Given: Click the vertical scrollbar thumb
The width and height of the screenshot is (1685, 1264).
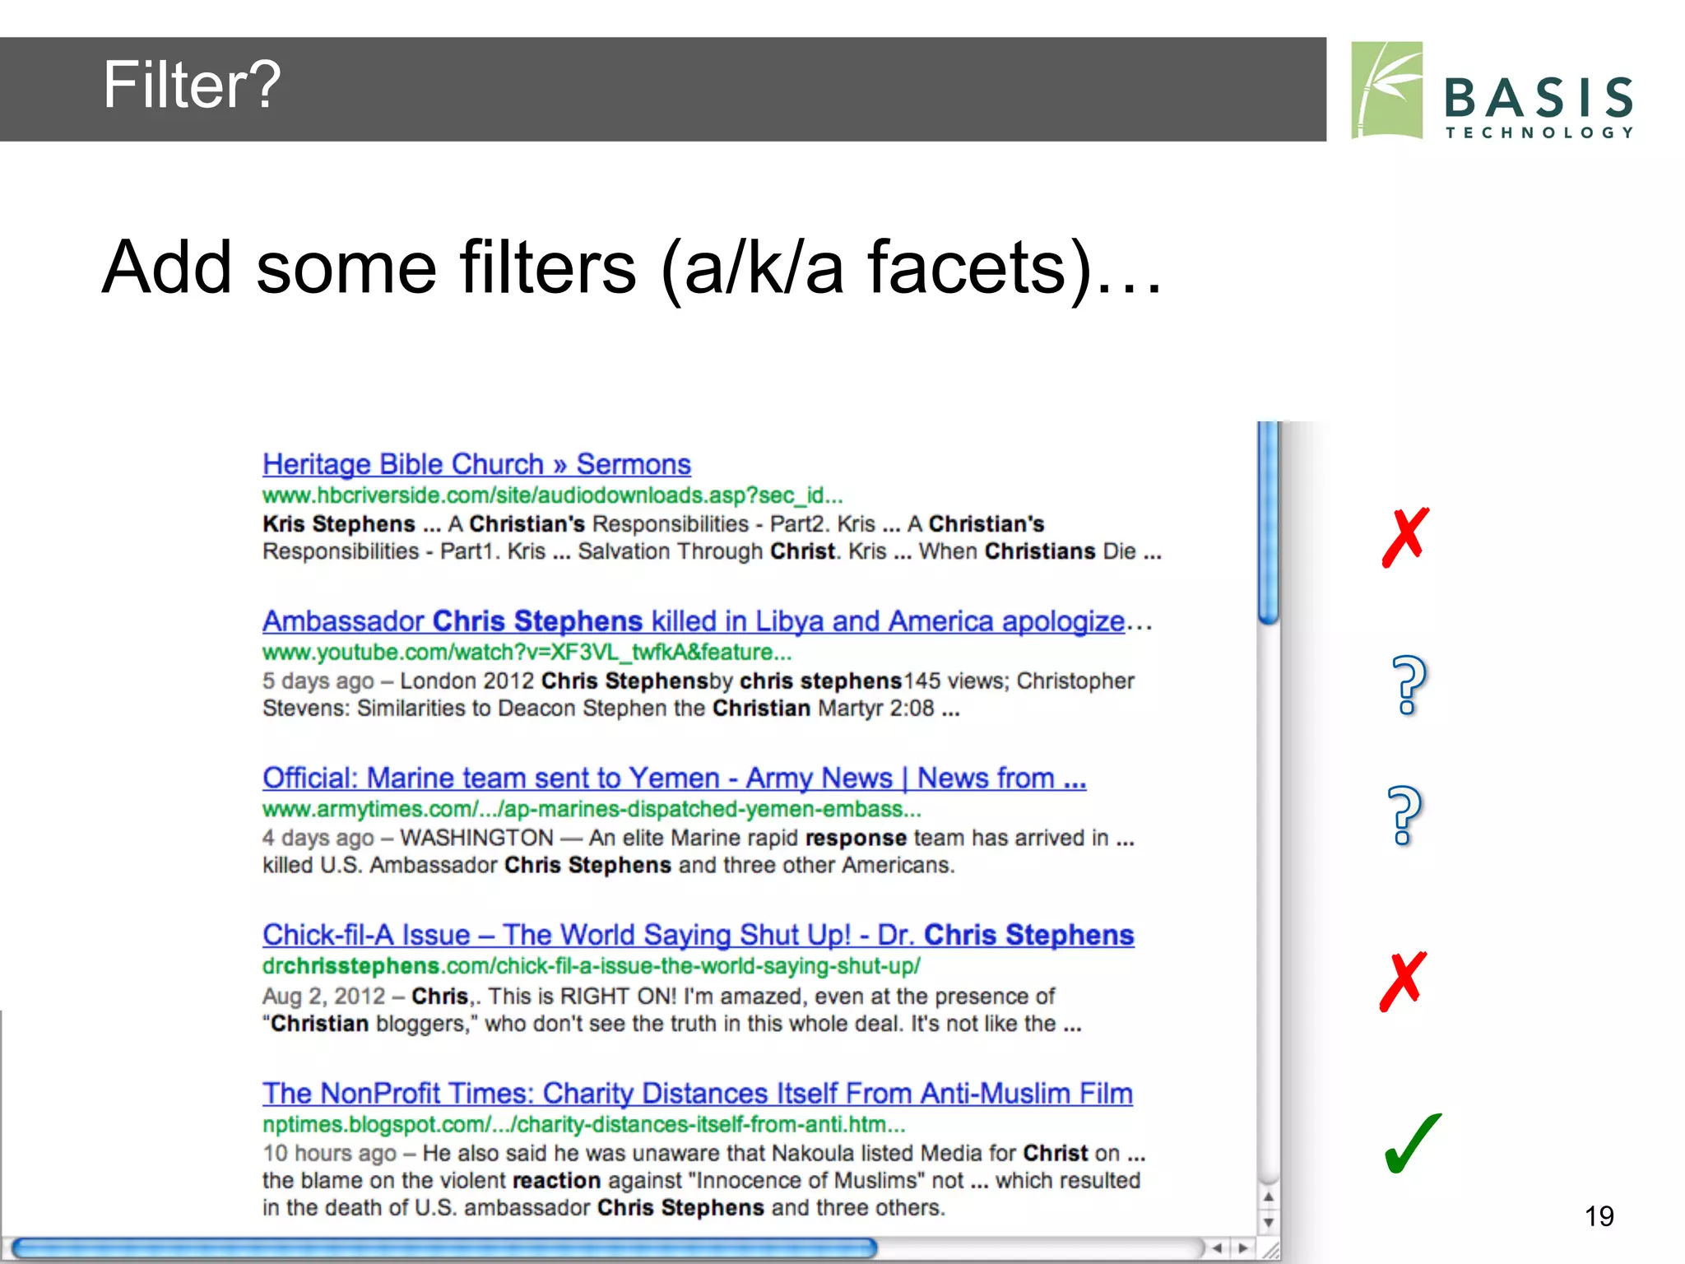Looking at the screenshot, I should tap(1268, 523).
